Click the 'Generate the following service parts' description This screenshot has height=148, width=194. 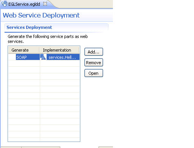click(x=48, y=39)
